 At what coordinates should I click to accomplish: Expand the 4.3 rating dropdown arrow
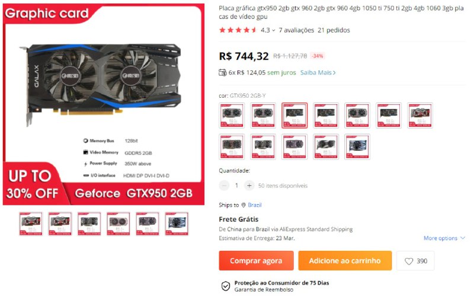click(x=274, y=30)
